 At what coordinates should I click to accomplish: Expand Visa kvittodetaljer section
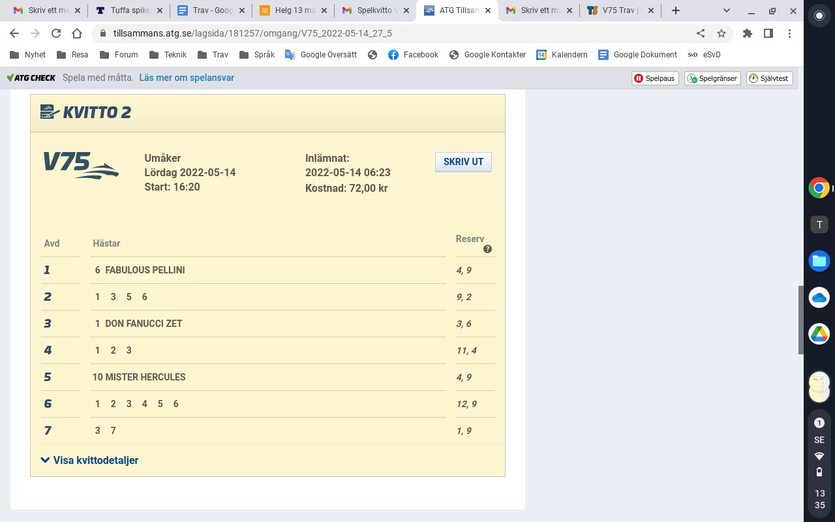89,460
